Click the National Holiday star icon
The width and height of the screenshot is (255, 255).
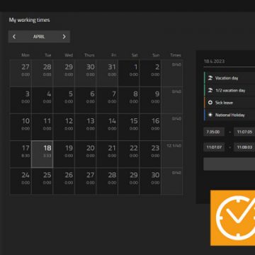[210, 115]
